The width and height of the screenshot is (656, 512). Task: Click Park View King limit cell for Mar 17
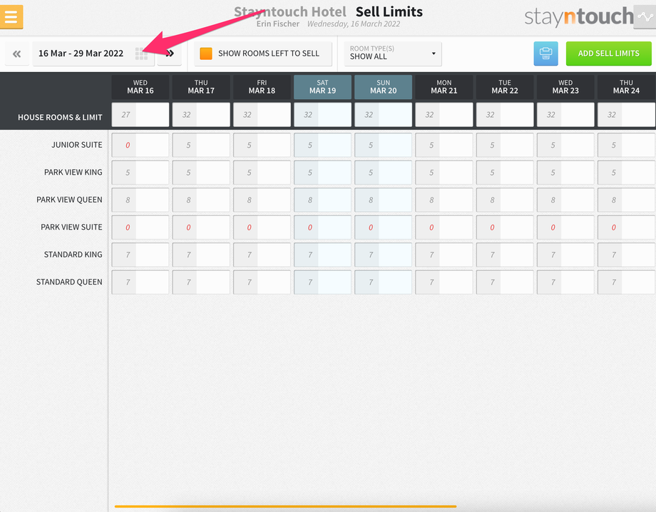click(x=201, y=173)
